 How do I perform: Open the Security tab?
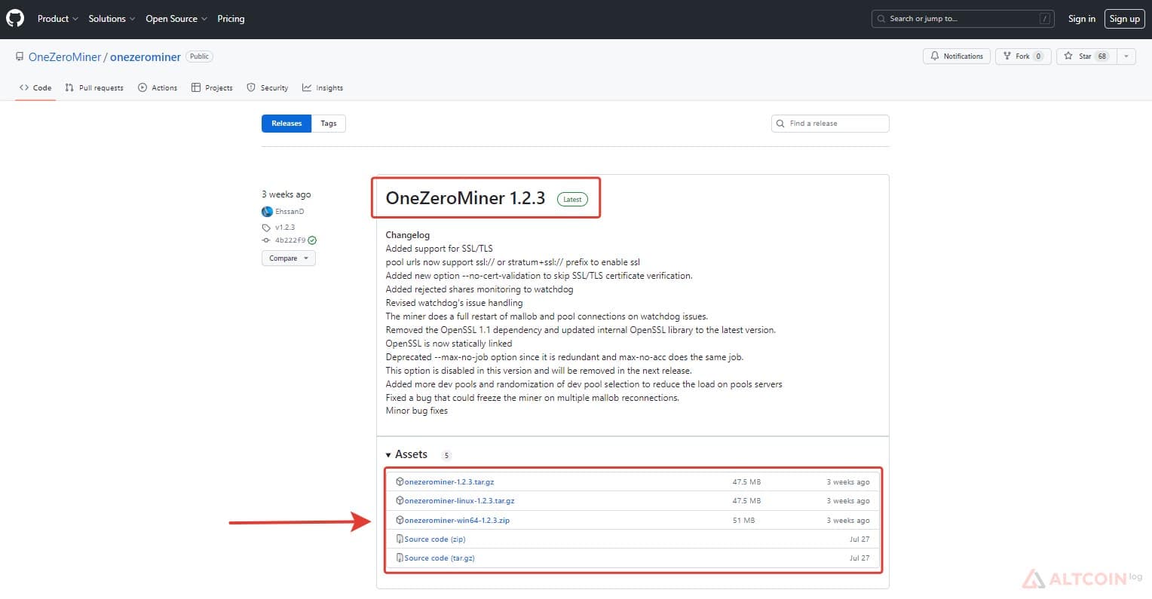click(x=268, y=88)
